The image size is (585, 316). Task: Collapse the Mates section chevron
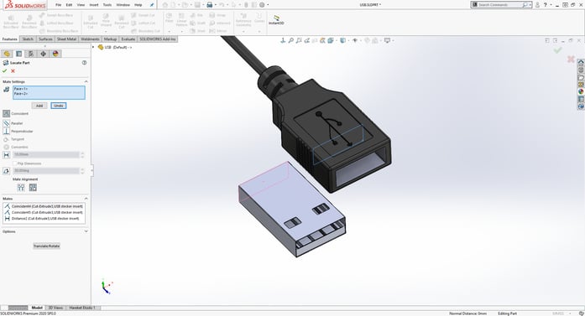click(86, 199)
